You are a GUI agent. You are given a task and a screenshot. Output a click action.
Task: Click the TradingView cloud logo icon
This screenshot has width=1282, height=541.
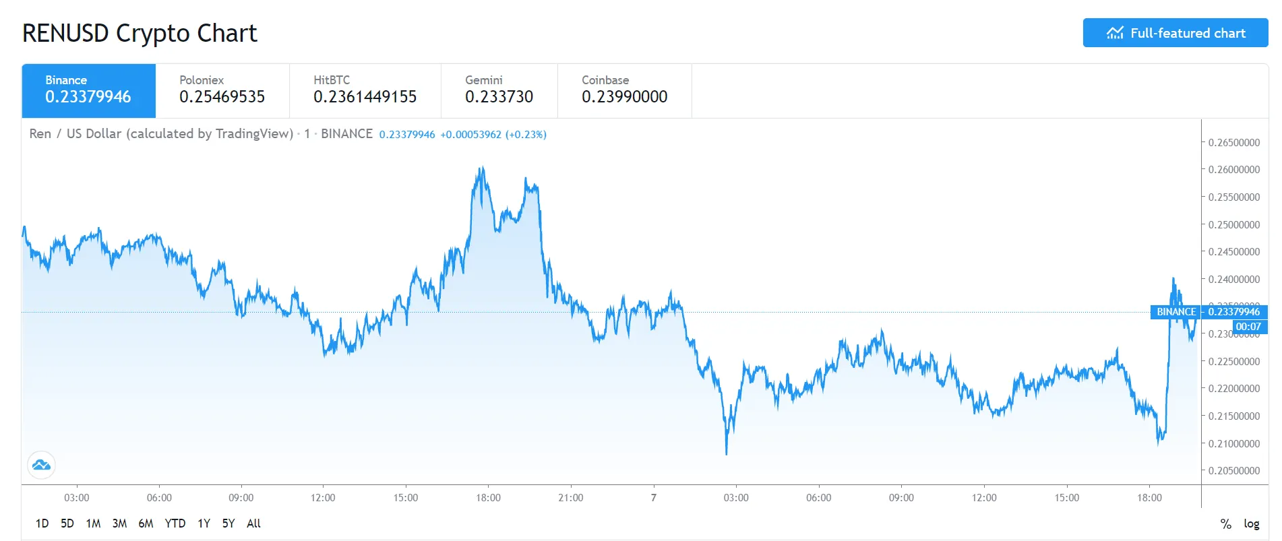pyautogui.click(x=41, y=465)
